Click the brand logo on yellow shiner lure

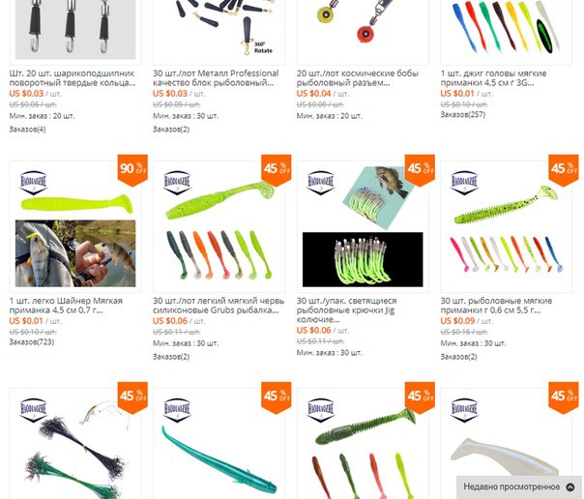click(x=34, y=183)
